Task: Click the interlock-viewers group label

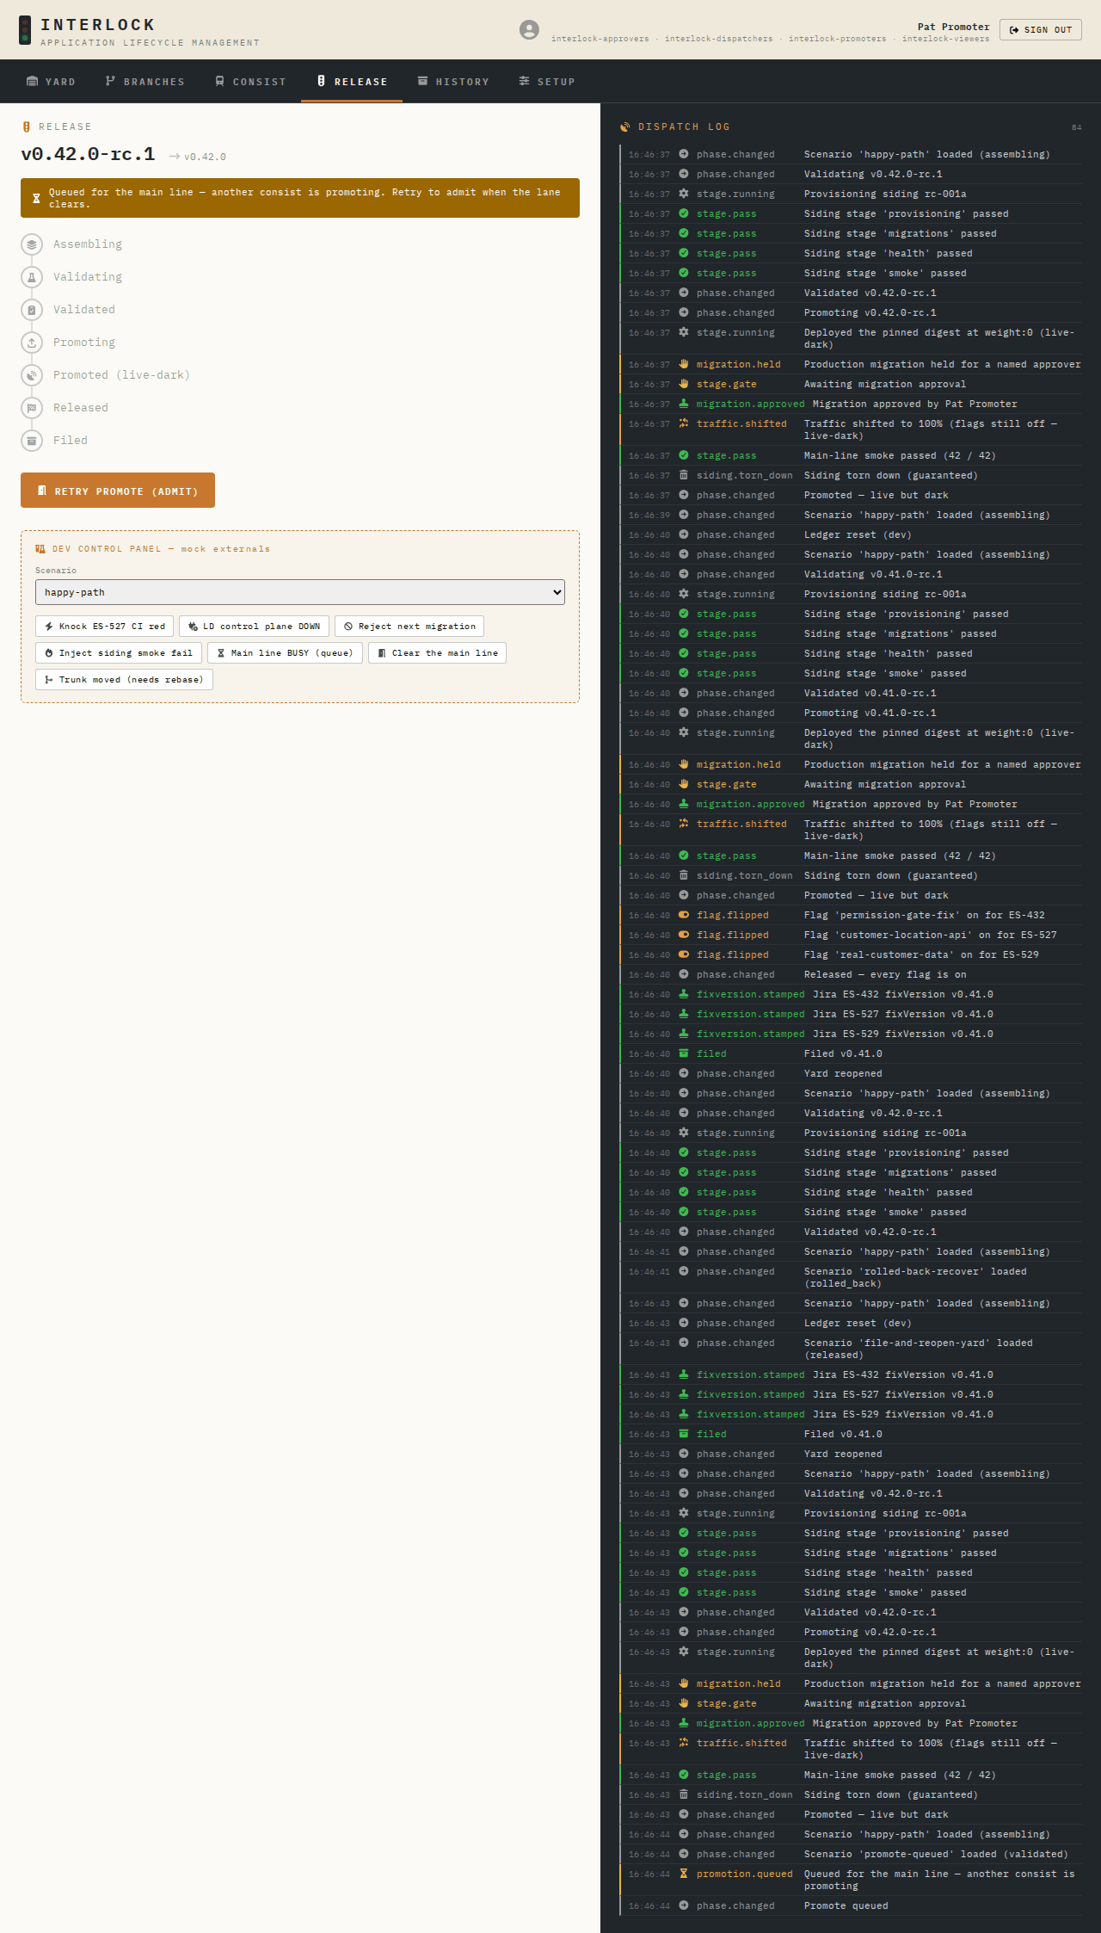Action: pos(946,39)
